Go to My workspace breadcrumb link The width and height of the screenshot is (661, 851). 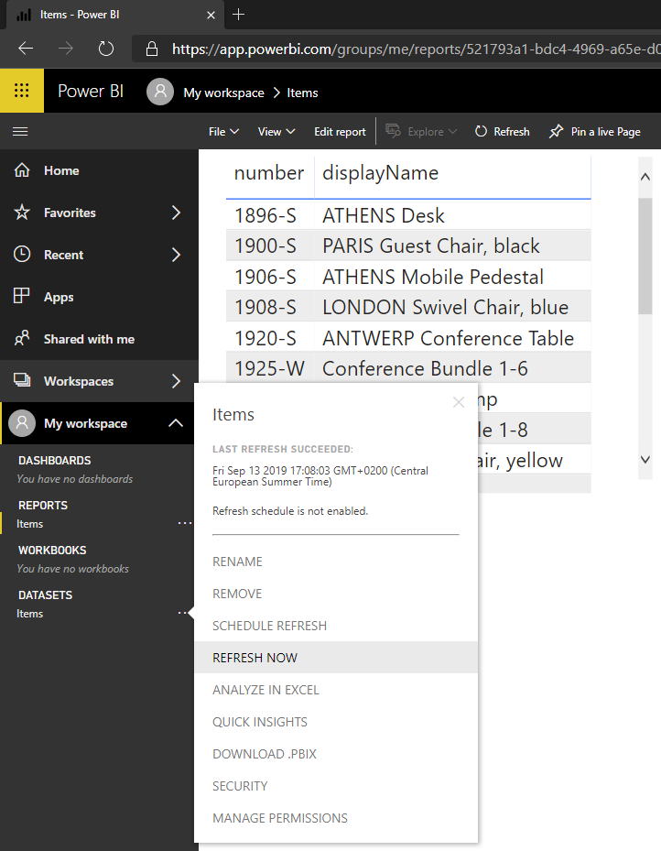tap(223, 93)
